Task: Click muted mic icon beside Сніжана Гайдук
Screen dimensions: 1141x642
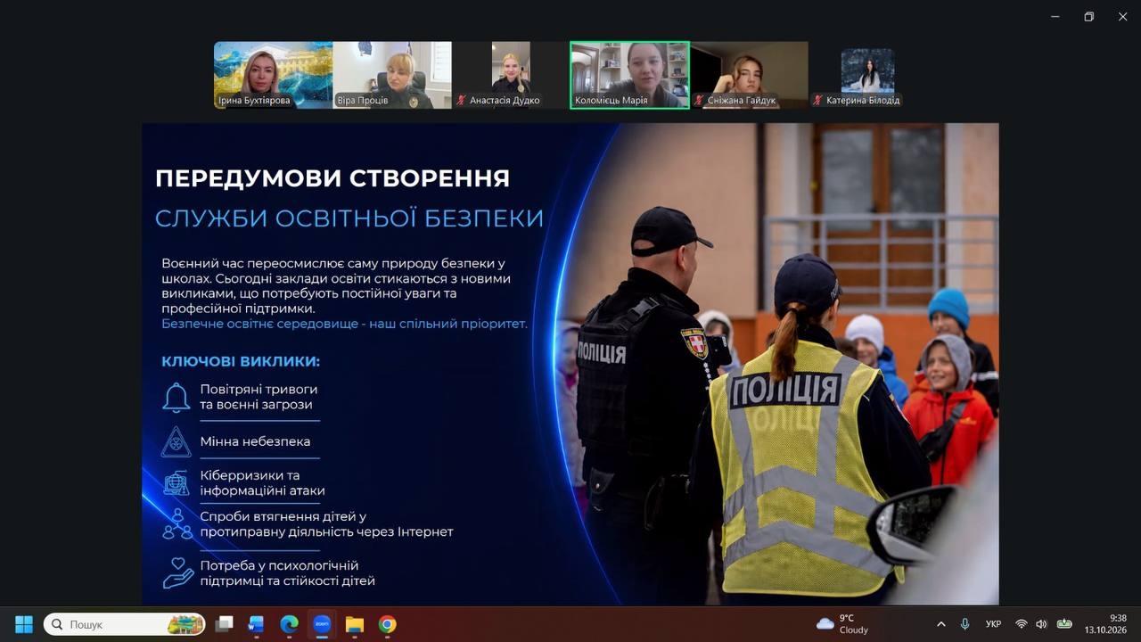Action: (700, 101)
